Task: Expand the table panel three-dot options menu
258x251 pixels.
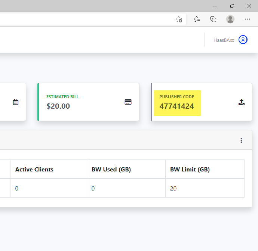Action: [241, 140]
